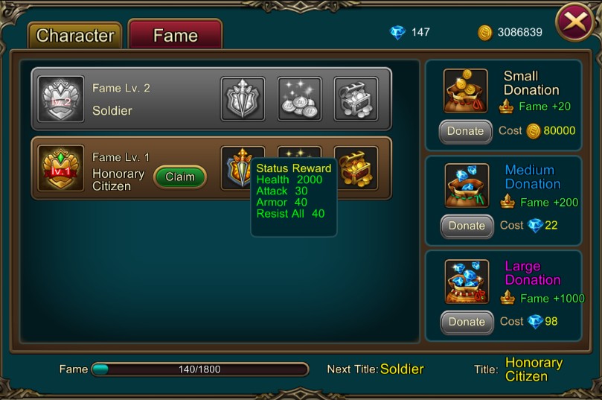
Task: Donate with the Small Donation button
Action: (465, 131)
